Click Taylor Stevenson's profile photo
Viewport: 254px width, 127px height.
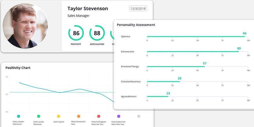click(25, 26)
